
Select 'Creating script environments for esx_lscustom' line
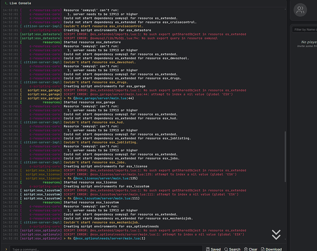click(107, 186)
